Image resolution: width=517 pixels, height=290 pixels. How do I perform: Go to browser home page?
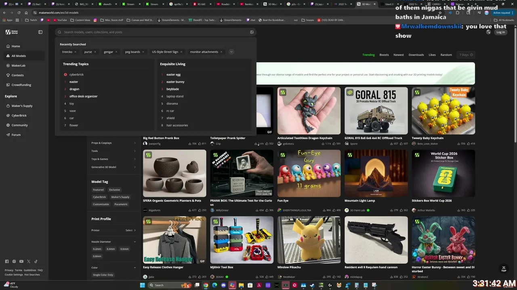tap(26, 12)
